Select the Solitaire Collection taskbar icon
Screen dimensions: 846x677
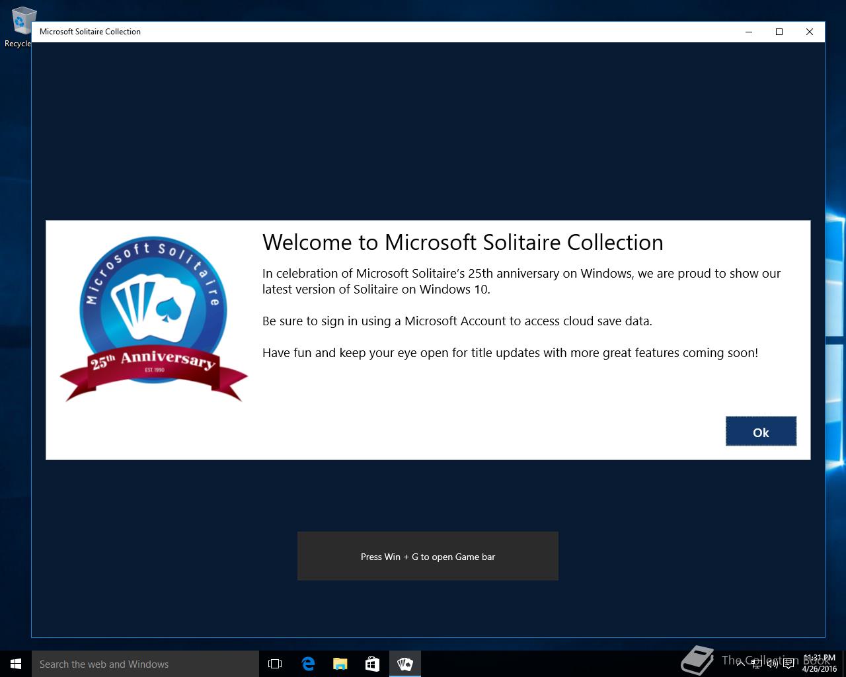[404, 664]
